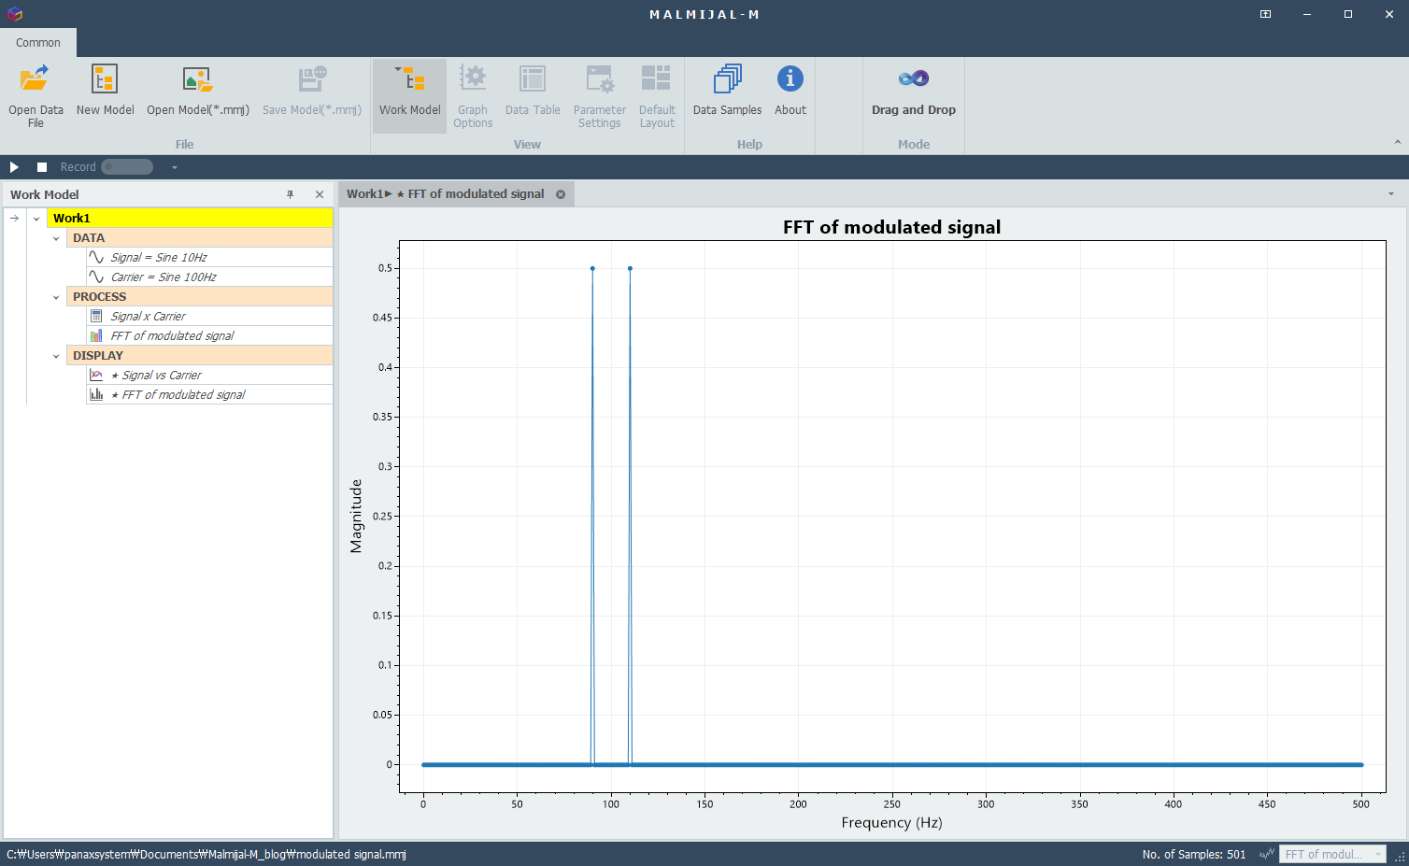Open Graph Options

473,96
